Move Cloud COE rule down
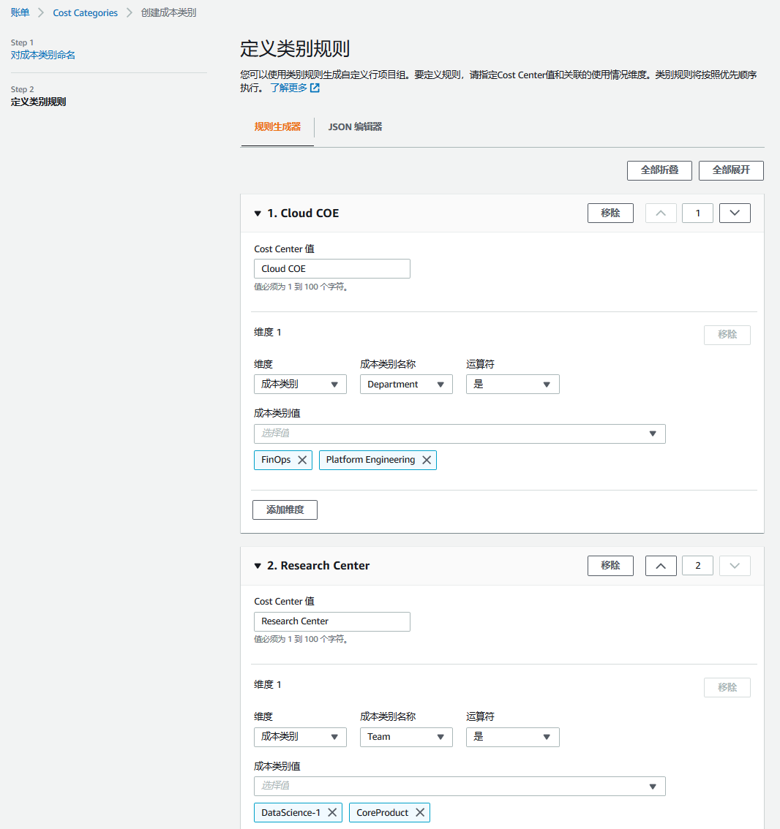This screenshot has width=780, height=829. tap(735, 213)
